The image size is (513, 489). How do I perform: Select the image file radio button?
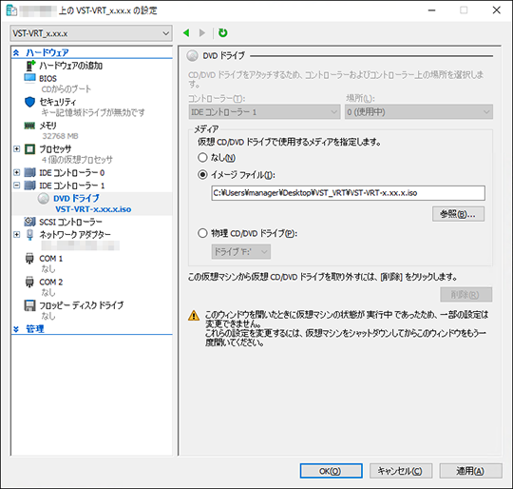point(202,175)
